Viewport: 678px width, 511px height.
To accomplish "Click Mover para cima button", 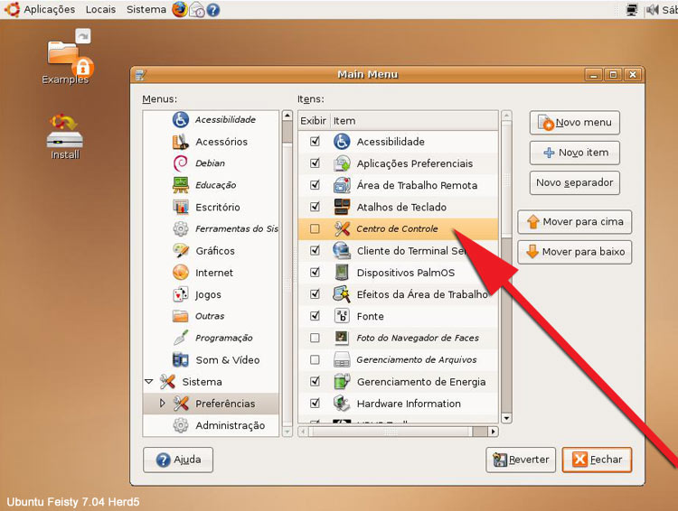I will 574,221.
